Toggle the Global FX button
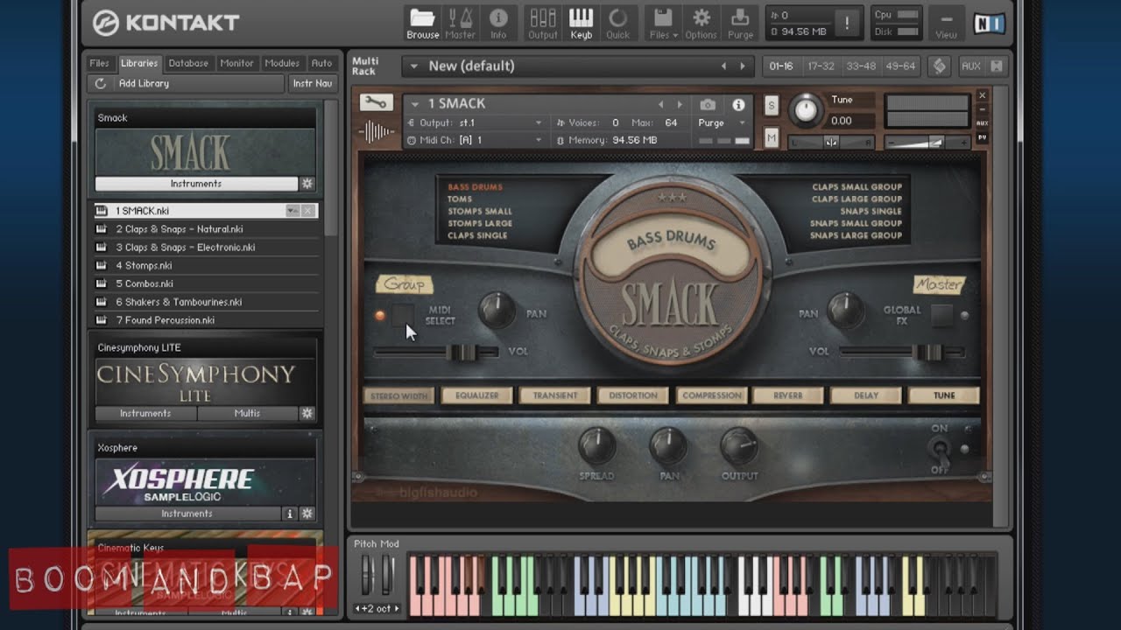The image size is (1121, 630). click(x=941, y=315)
